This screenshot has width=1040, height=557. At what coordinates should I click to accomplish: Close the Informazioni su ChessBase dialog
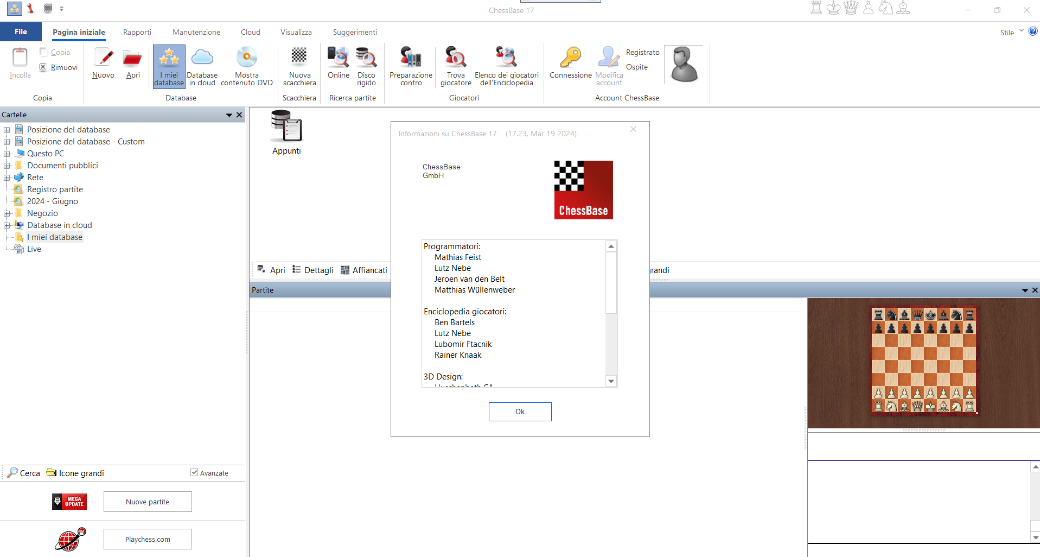click(x=633, y=129)
